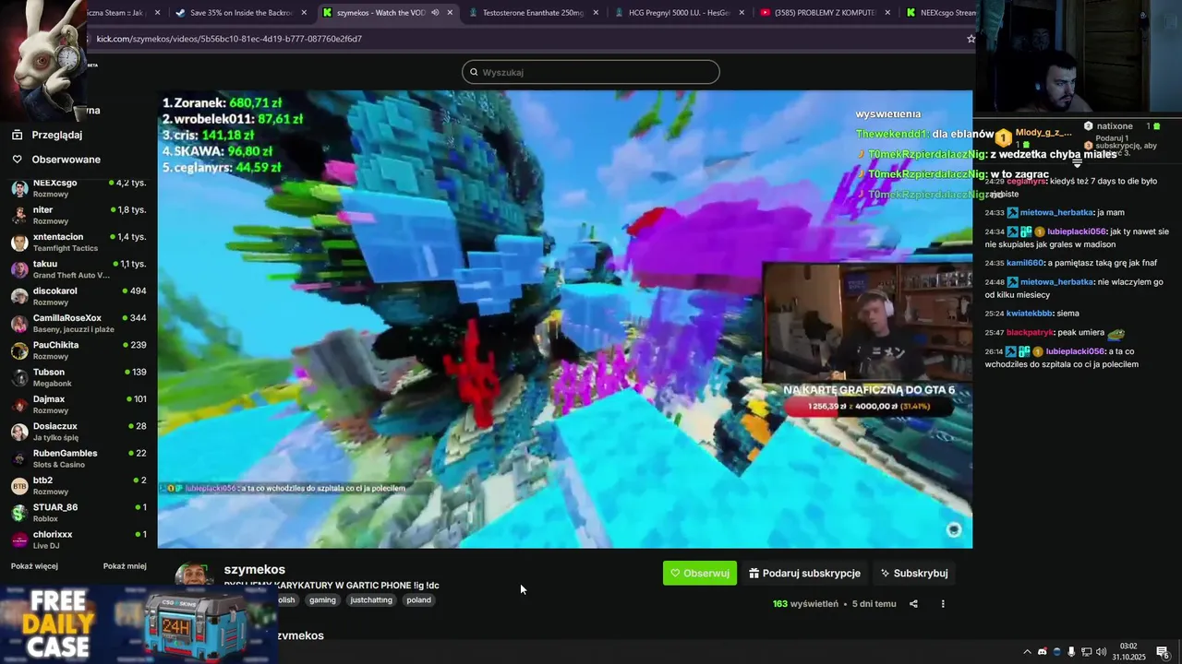1182x664 pixels.
Task: Close the 'Testosterone Enanthate 250mg' tab
Action: (596, 13)
